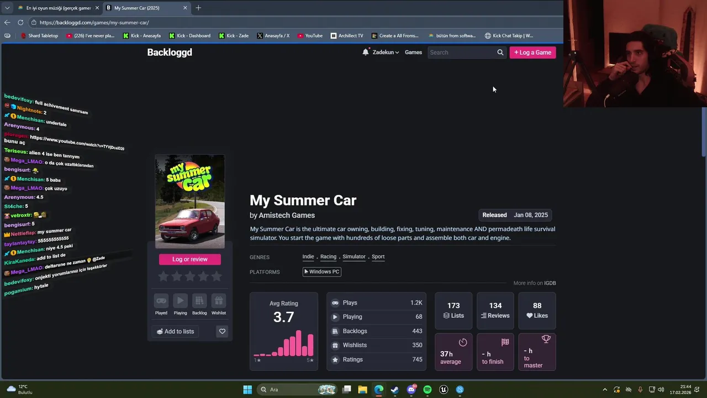
Task: Open File Explorer from the taskbar
Action: click(x=362, y=390)
